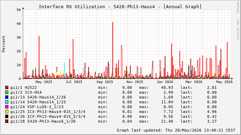The width and height of the screenshot is (241, 135).
Task: Click the May 2026 x-axis label
Action: [224, 82]
